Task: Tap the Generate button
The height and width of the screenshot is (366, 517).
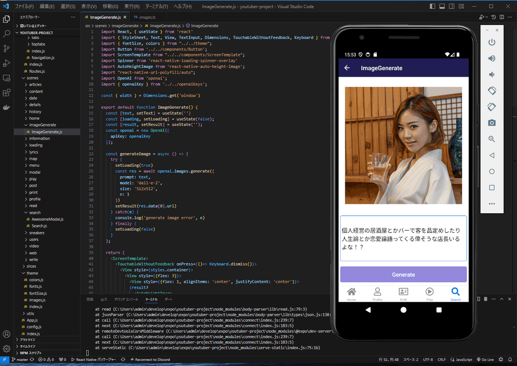Action: coord(403,275)
